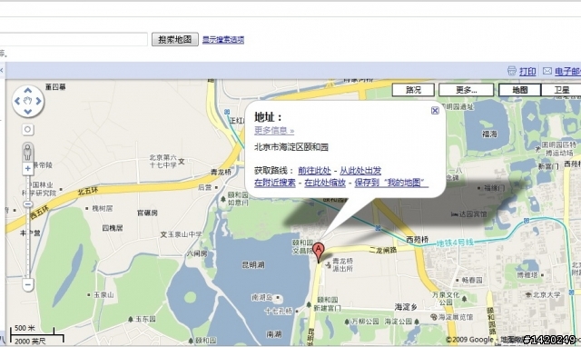Viewport: 581px width, 347px height.
Task: Click the 海淀公园 label
Action: click(399, 322)
